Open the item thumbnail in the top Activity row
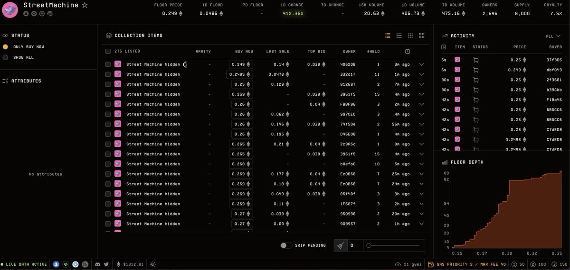Image resolution: width=570 pixels, height=270 pixels. [457, 60]
